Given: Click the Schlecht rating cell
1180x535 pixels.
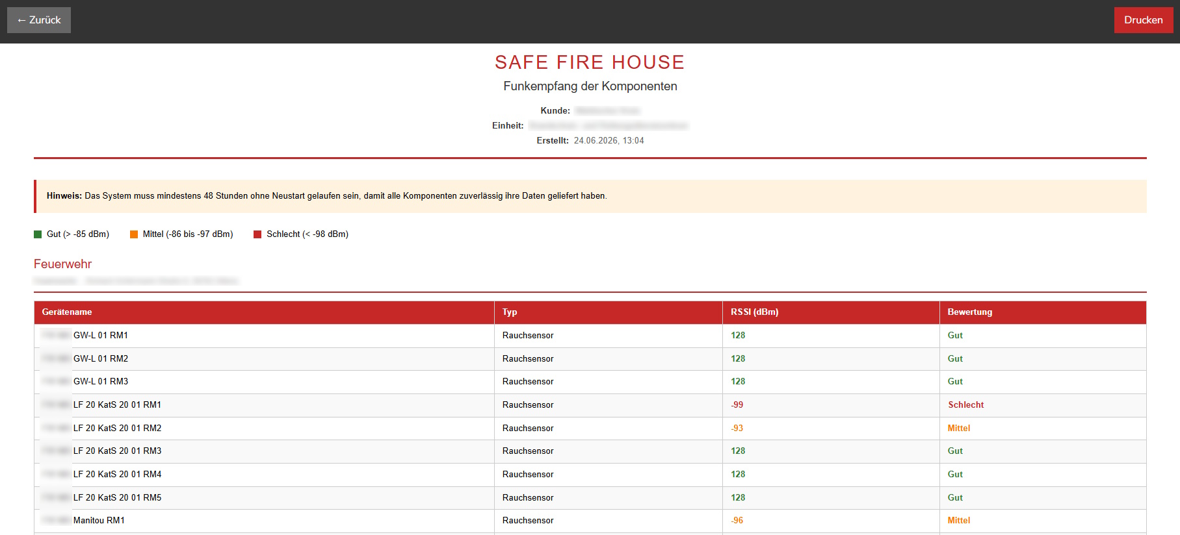Looking at the screenshot, I should tap(965, 405).
